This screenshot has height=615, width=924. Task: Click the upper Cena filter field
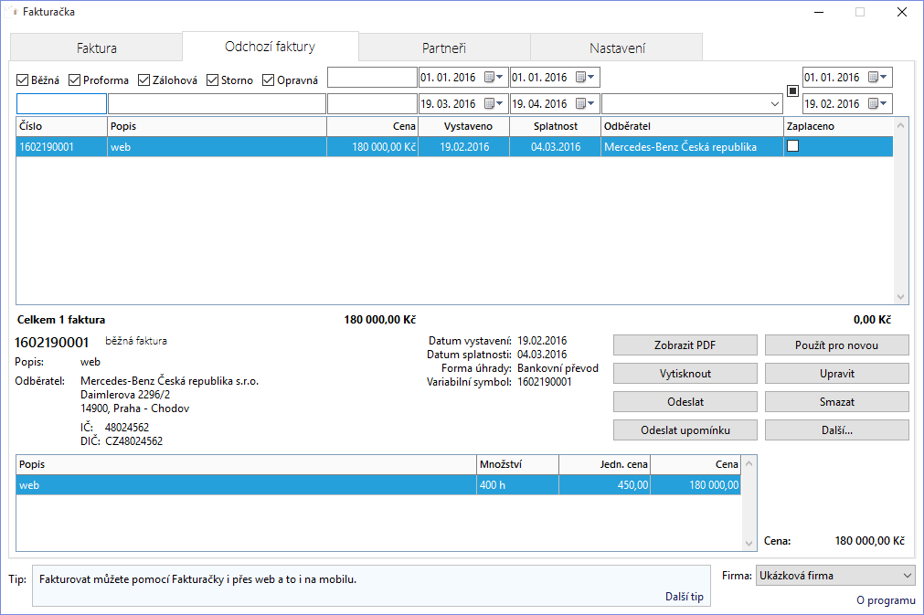point(372,77)
